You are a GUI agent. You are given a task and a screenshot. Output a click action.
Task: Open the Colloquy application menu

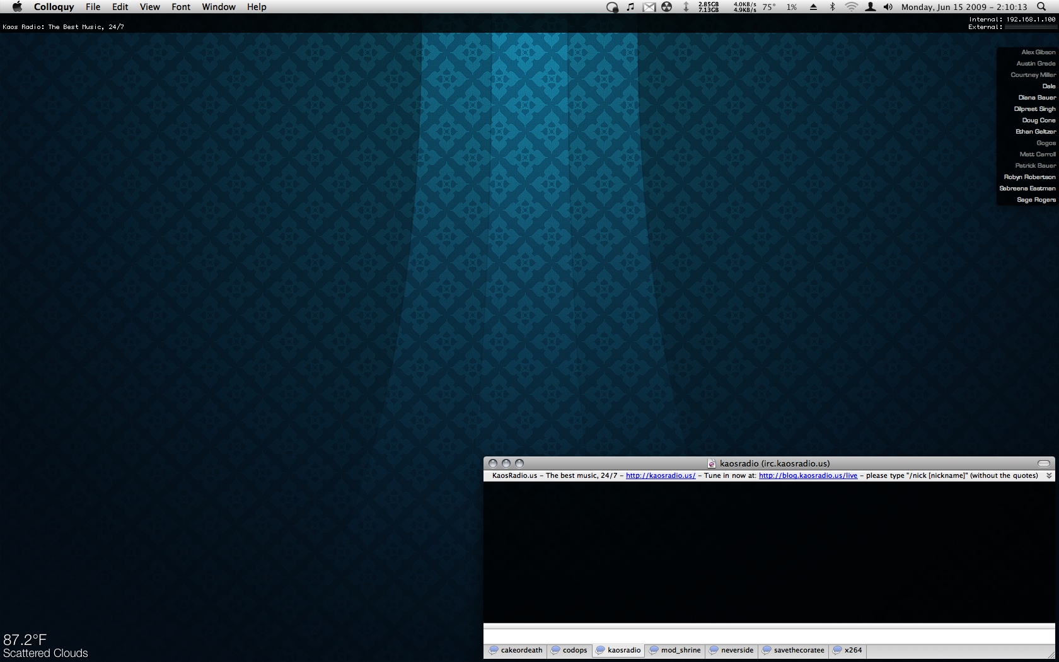pos(54,7)
